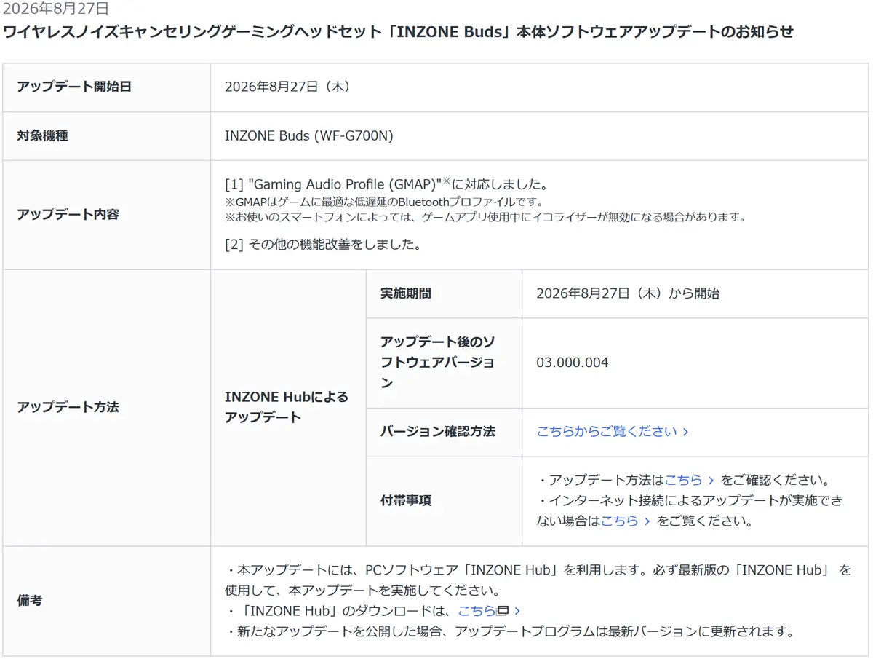Select the アップデート内容 header cell
The height and width of the screenshot is (659, 873).
(x=106, y=215)
